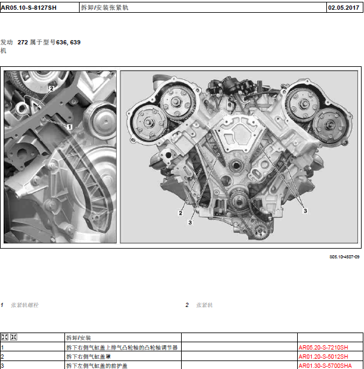This screenshot has width=364, height=369.
Task: Select the text 272 属于型号636, 639
Action: [49, 43]
